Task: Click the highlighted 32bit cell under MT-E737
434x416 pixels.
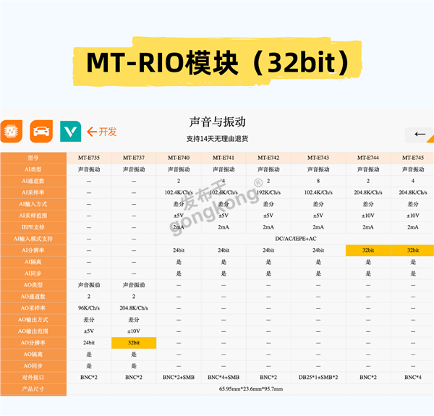Action: click(134, 342)
